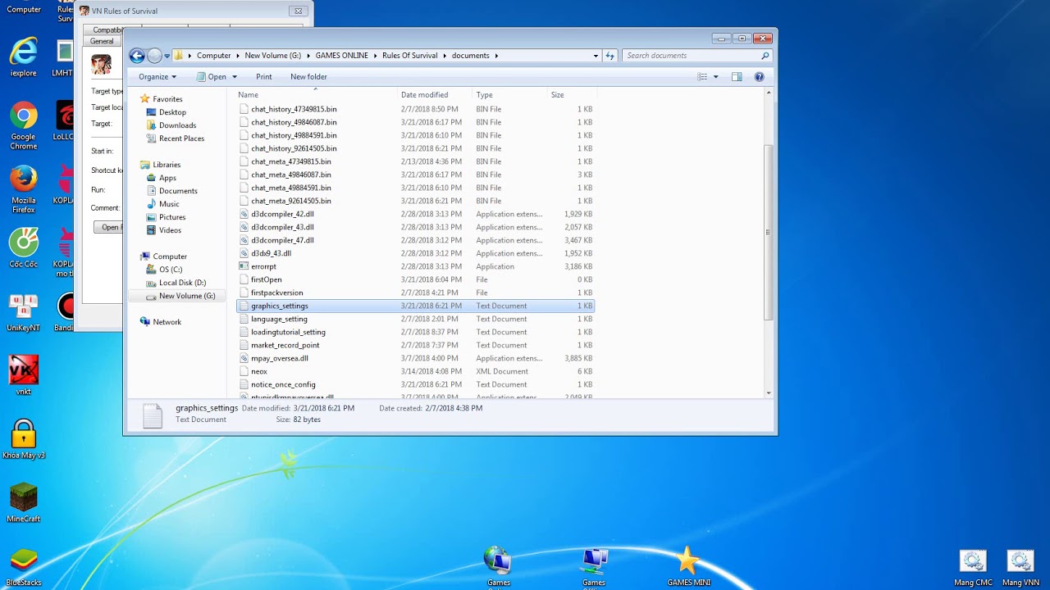Open Downloads in Favorites

point(177,125)
